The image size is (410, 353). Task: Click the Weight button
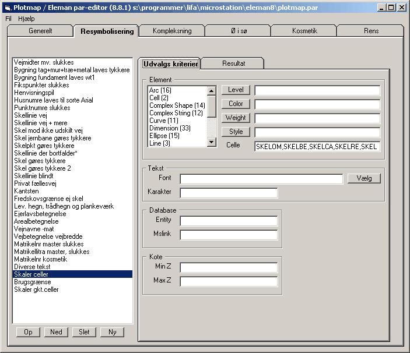pyautogui.click(x=236, y=118)
